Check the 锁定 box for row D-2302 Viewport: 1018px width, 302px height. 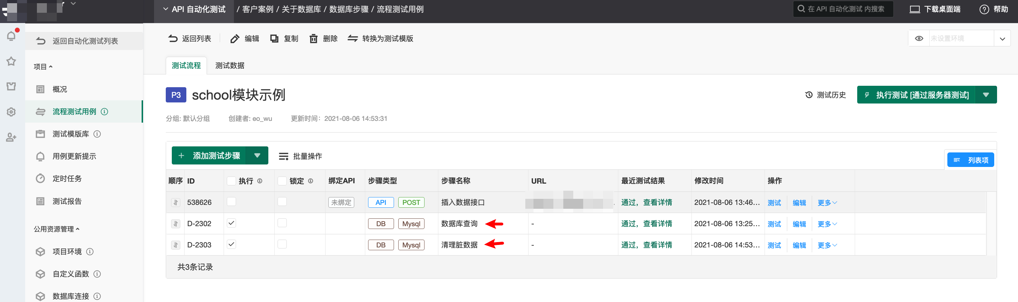coord(282,223)
